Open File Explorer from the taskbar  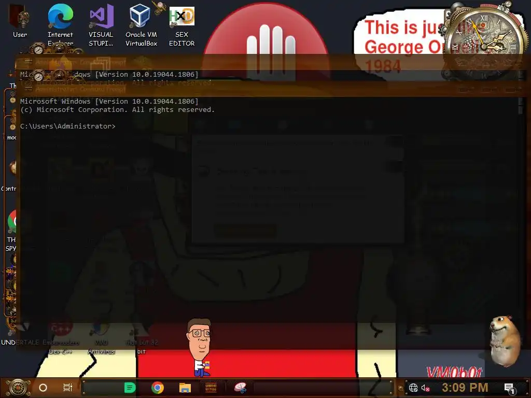tap(185, 388)
